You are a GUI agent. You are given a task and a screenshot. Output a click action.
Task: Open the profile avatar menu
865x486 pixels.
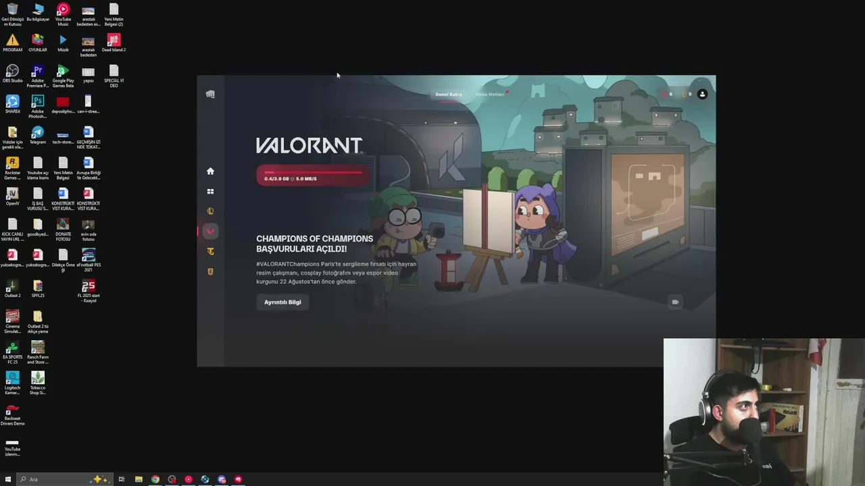tap(702, 94)
